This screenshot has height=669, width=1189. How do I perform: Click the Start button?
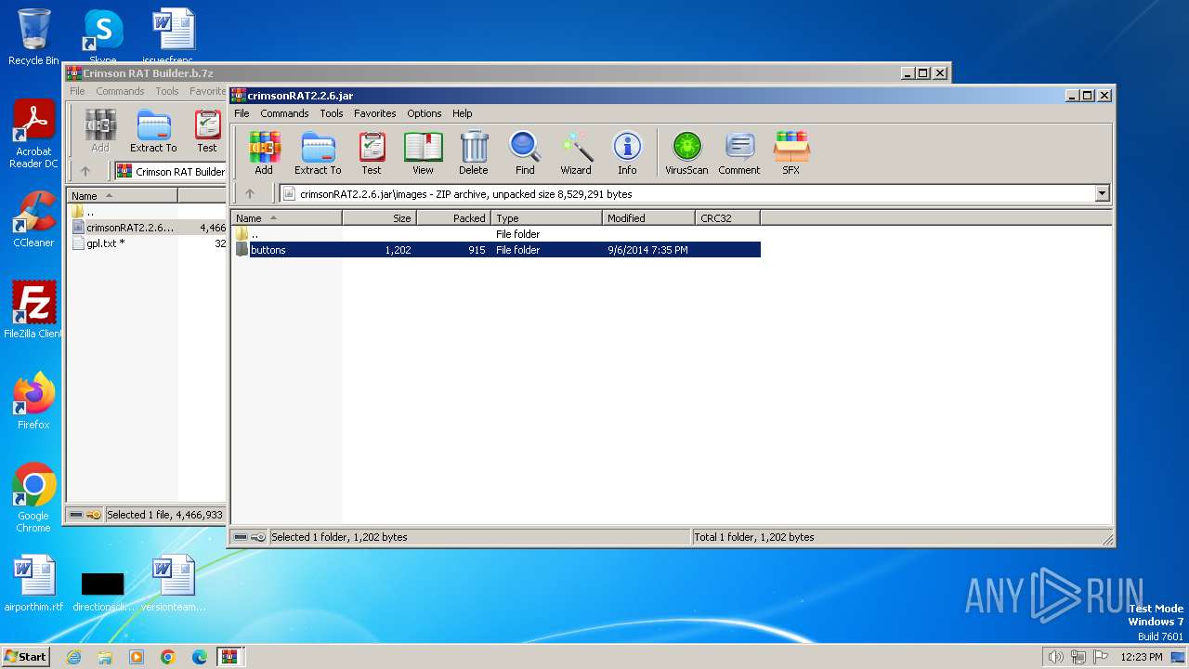[x=26, y=657]
